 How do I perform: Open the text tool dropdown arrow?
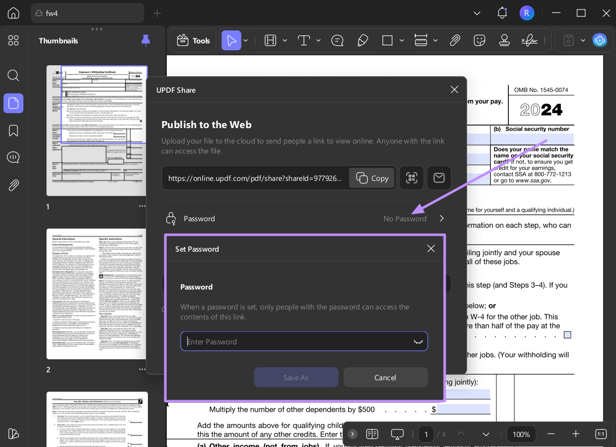pyautogui.click(x=318, y=40)
